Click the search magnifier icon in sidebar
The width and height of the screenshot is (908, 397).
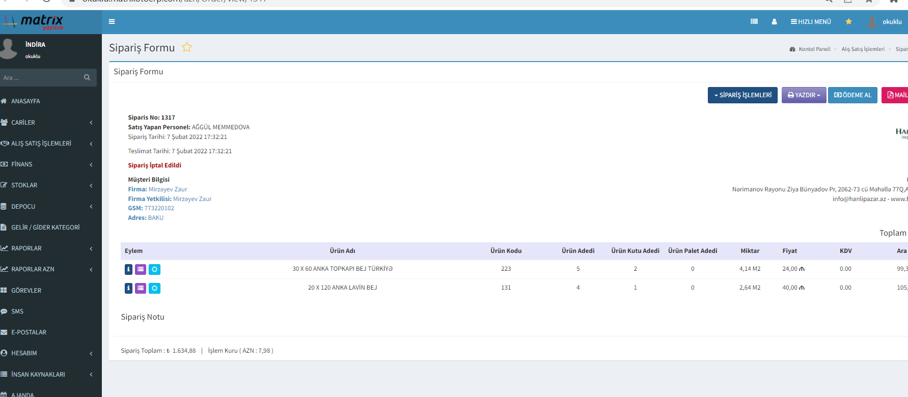click(x=87, y=78)
